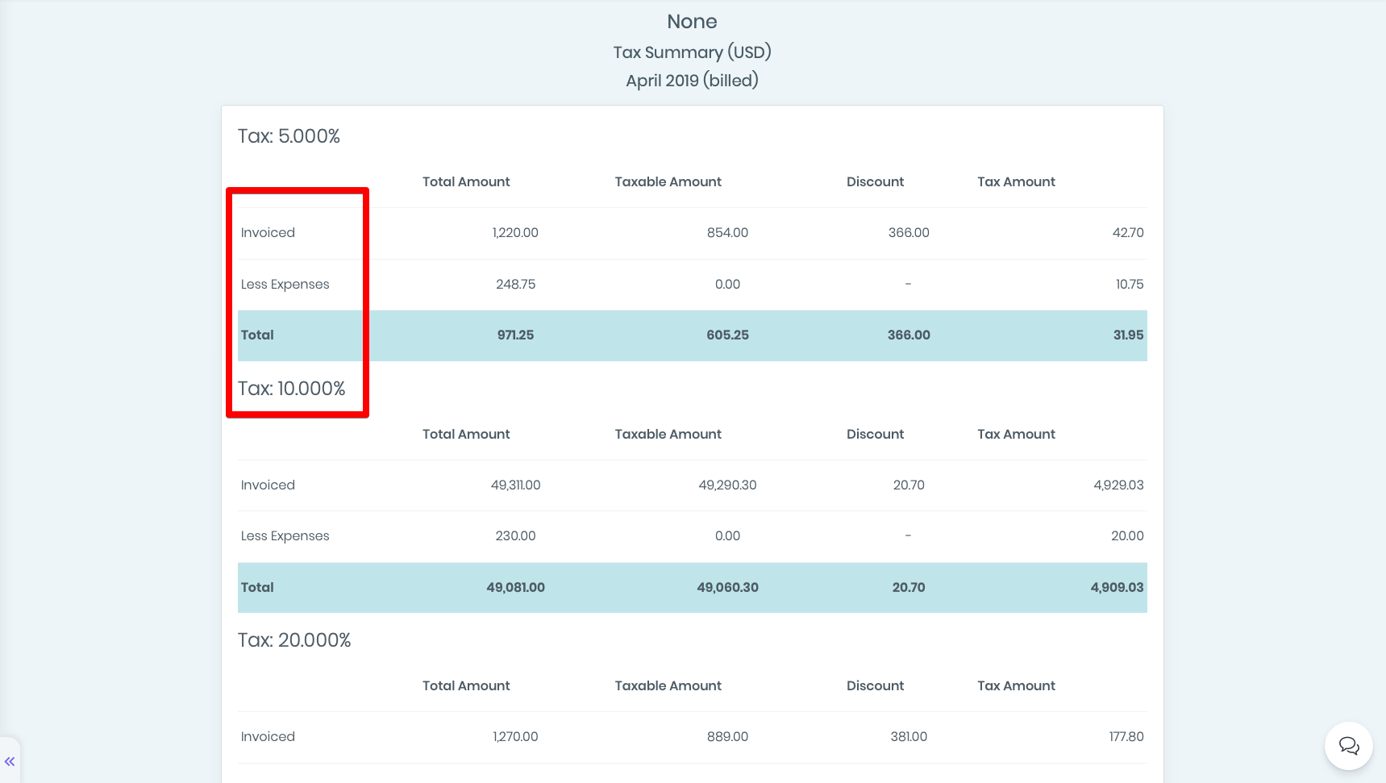Click tax amount 10.75
Viewport: 1386px width, 783px height.
pyautogui.click(x=1130, y=285)
